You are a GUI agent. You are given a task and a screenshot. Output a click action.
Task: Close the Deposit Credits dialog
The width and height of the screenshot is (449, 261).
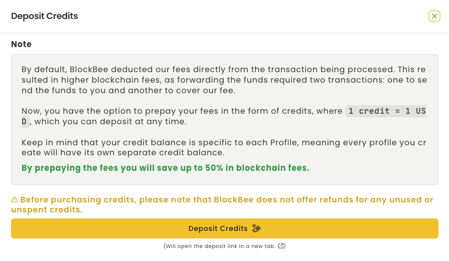point(434,16)
